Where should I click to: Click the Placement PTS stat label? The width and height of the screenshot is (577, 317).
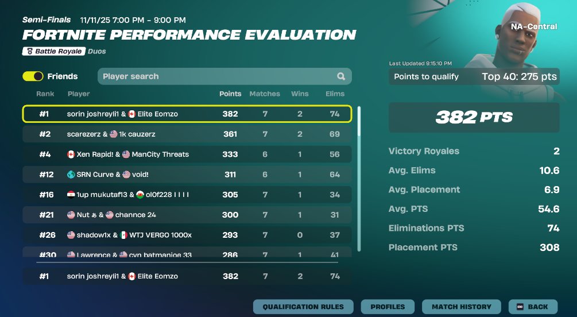(x=423, y=247)
